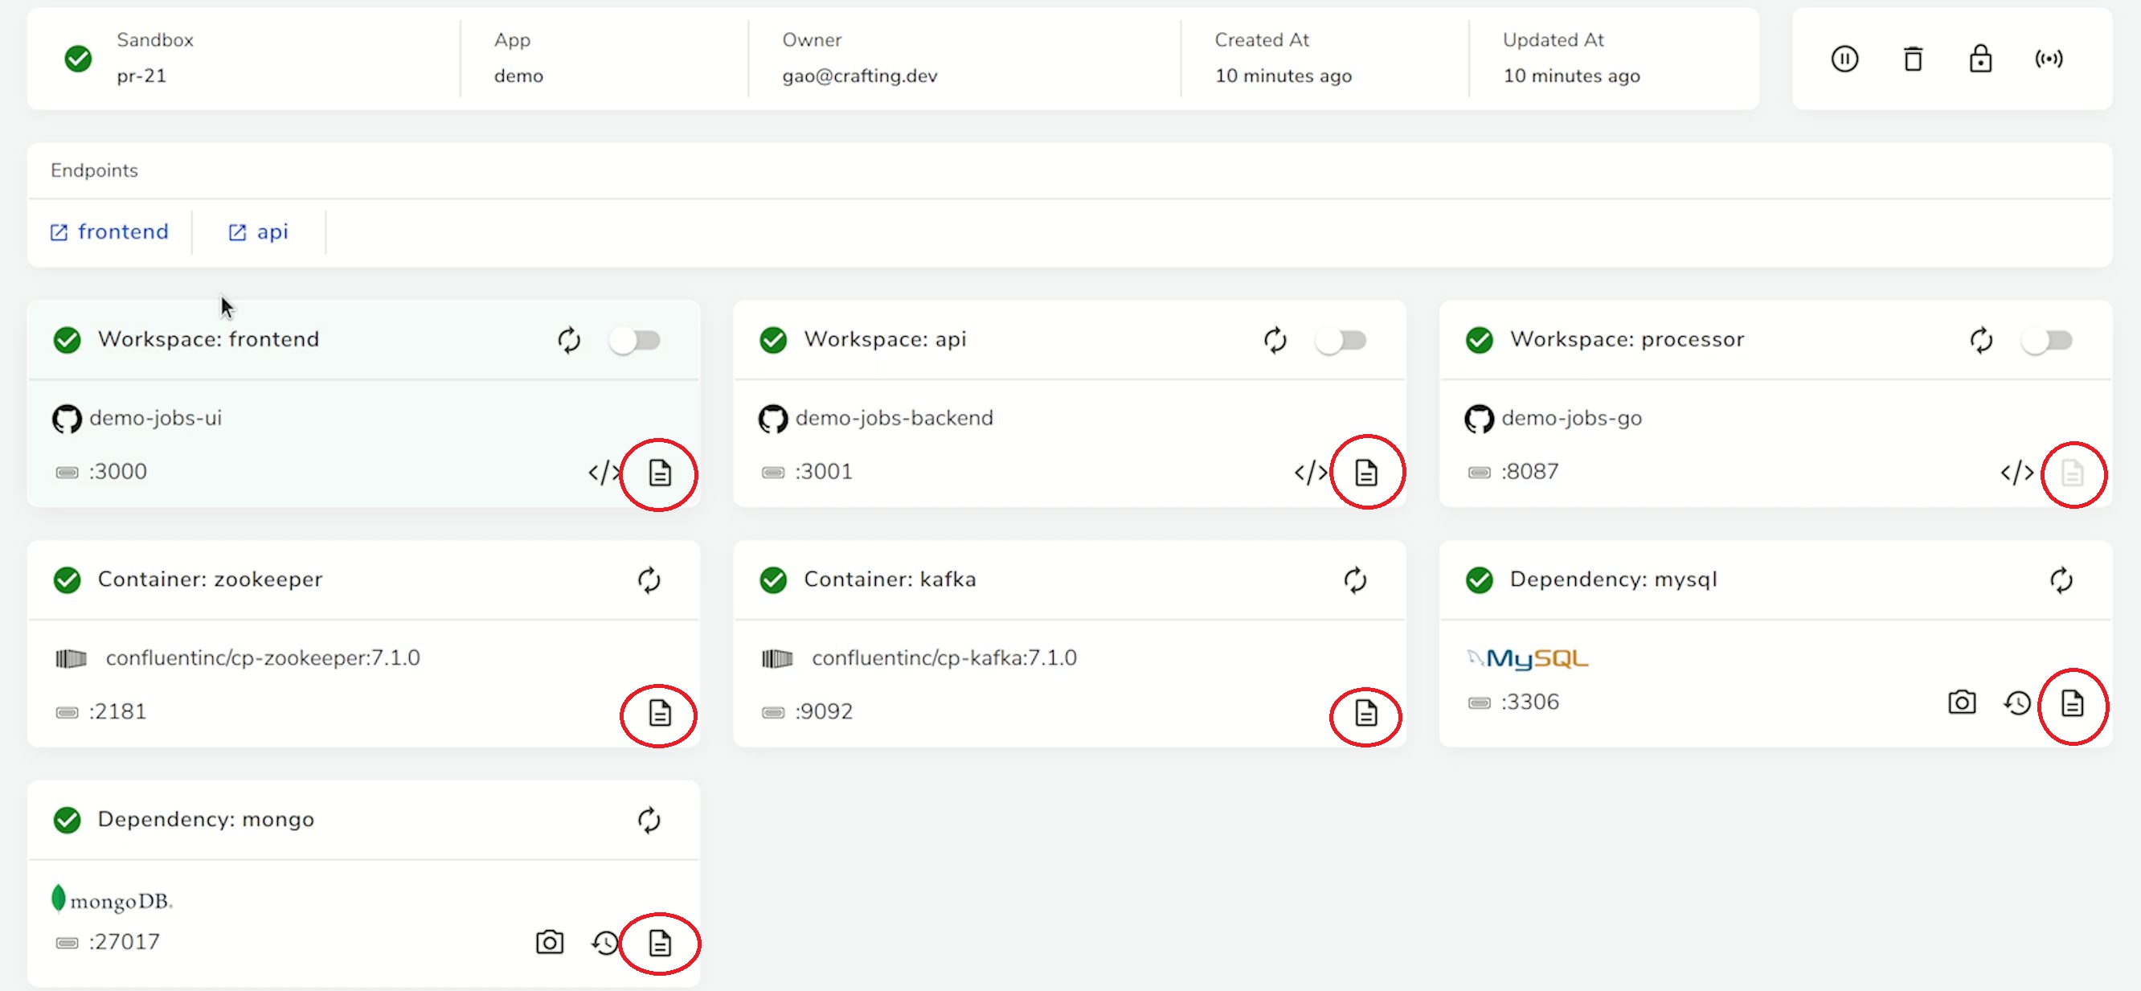The width and height of the screenshot is (2141, 991).
Task: Click the code editor icon for Workspace processor
Action: point(2016,473)
